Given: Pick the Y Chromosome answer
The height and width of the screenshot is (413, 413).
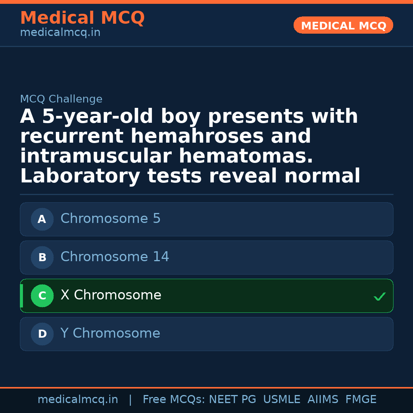Looking at the screenshot, I should coord(110,333).
